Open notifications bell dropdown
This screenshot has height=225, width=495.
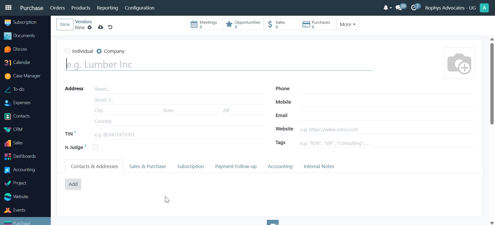point(387,8)
